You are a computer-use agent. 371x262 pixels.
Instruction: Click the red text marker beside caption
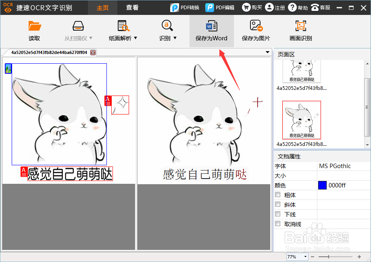[x=24, y=172]
